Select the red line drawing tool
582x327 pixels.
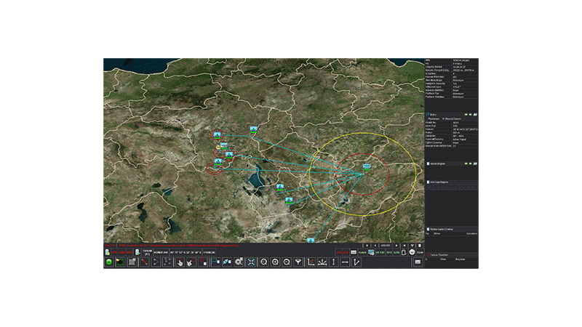[144, 262]
